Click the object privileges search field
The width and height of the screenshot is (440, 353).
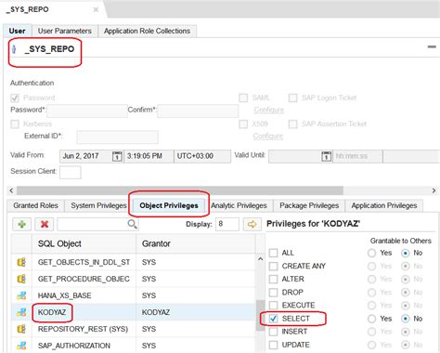[x=97, y=224]
